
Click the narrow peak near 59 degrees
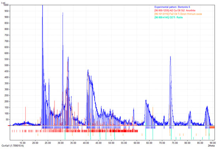point(133,108)
